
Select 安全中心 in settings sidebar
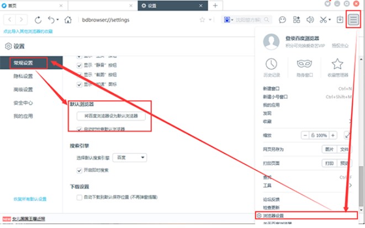[x=23, y=103]
